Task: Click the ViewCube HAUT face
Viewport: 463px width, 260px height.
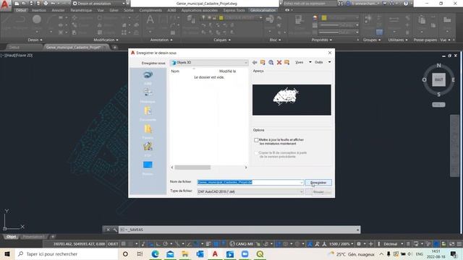Action: [x=438, y=79]
